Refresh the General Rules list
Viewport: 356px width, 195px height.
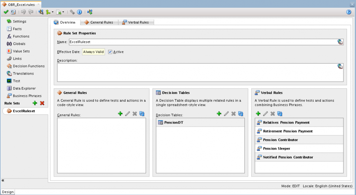(142, 113)
